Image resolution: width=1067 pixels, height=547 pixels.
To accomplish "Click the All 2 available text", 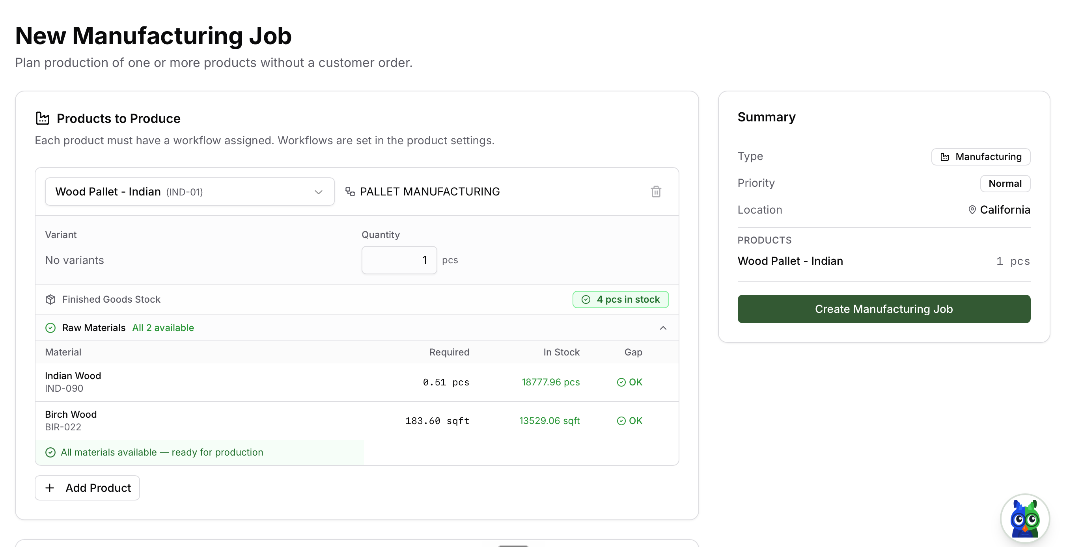I will coord(163,328).
